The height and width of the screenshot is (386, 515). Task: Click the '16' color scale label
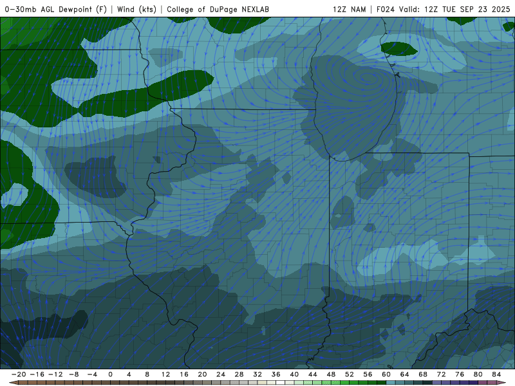coord(184,374)
